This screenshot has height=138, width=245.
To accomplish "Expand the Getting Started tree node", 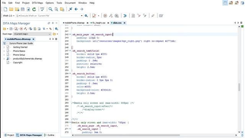I will tap(4, 47).
